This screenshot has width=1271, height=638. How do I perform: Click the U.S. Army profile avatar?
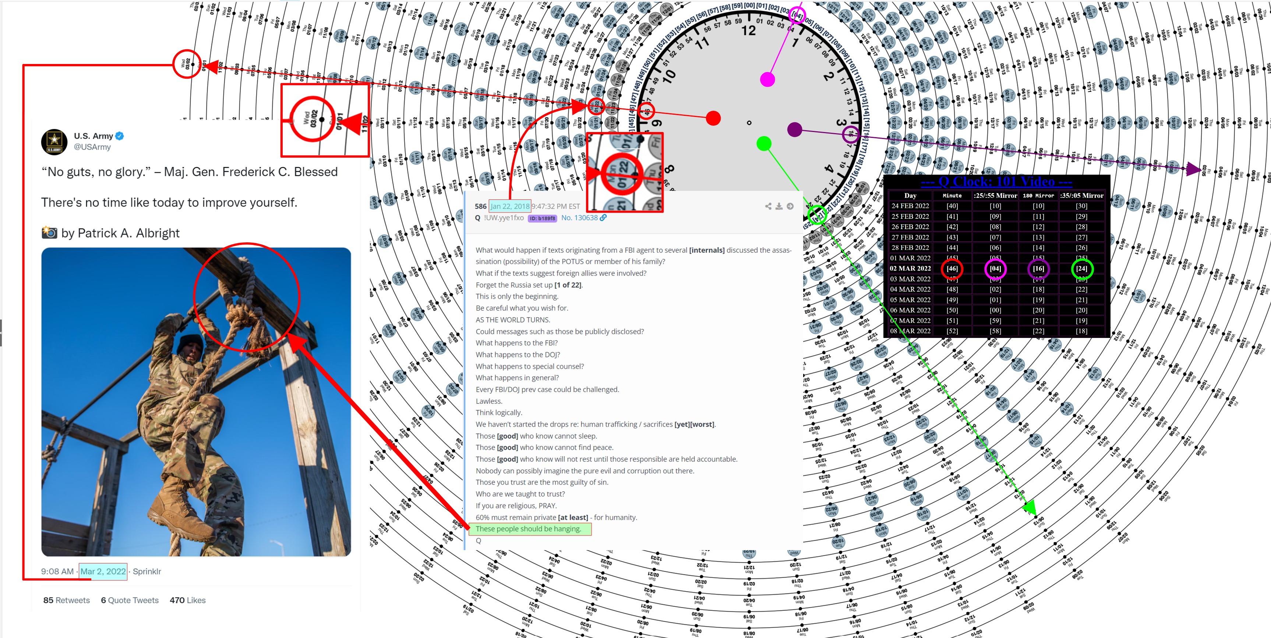tap(54, 142)
